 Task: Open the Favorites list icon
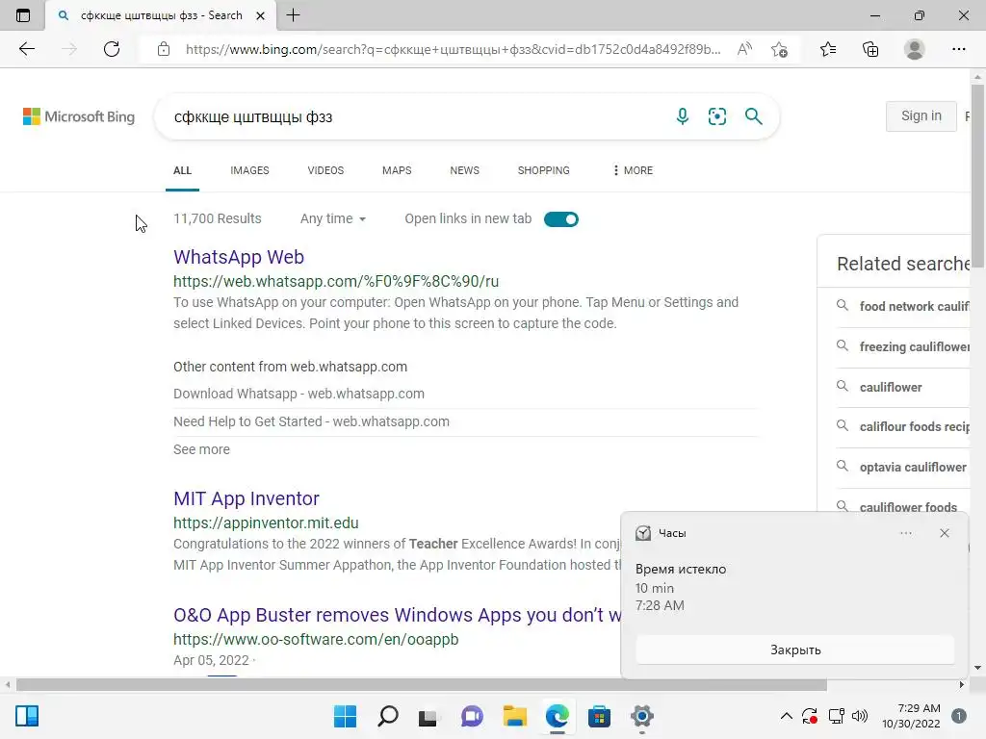[828, 49]
